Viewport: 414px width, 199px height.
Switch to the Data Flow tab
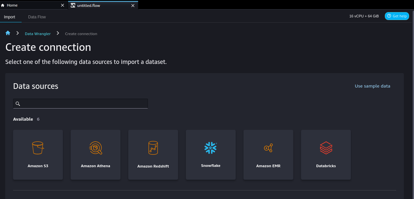click(37, 17)
